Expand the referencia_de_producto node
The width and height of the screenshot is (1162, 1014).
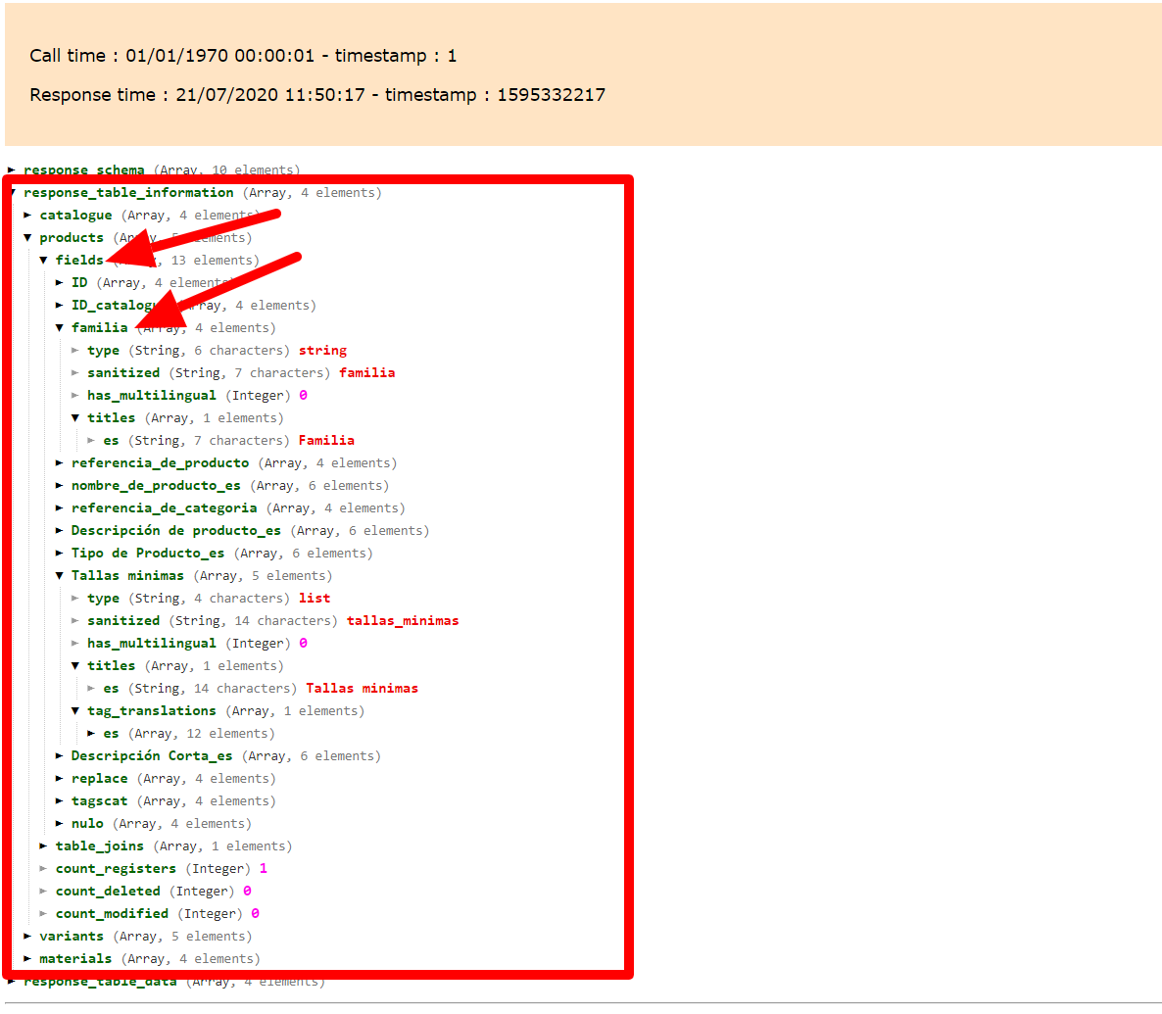(x=160, y=462)
